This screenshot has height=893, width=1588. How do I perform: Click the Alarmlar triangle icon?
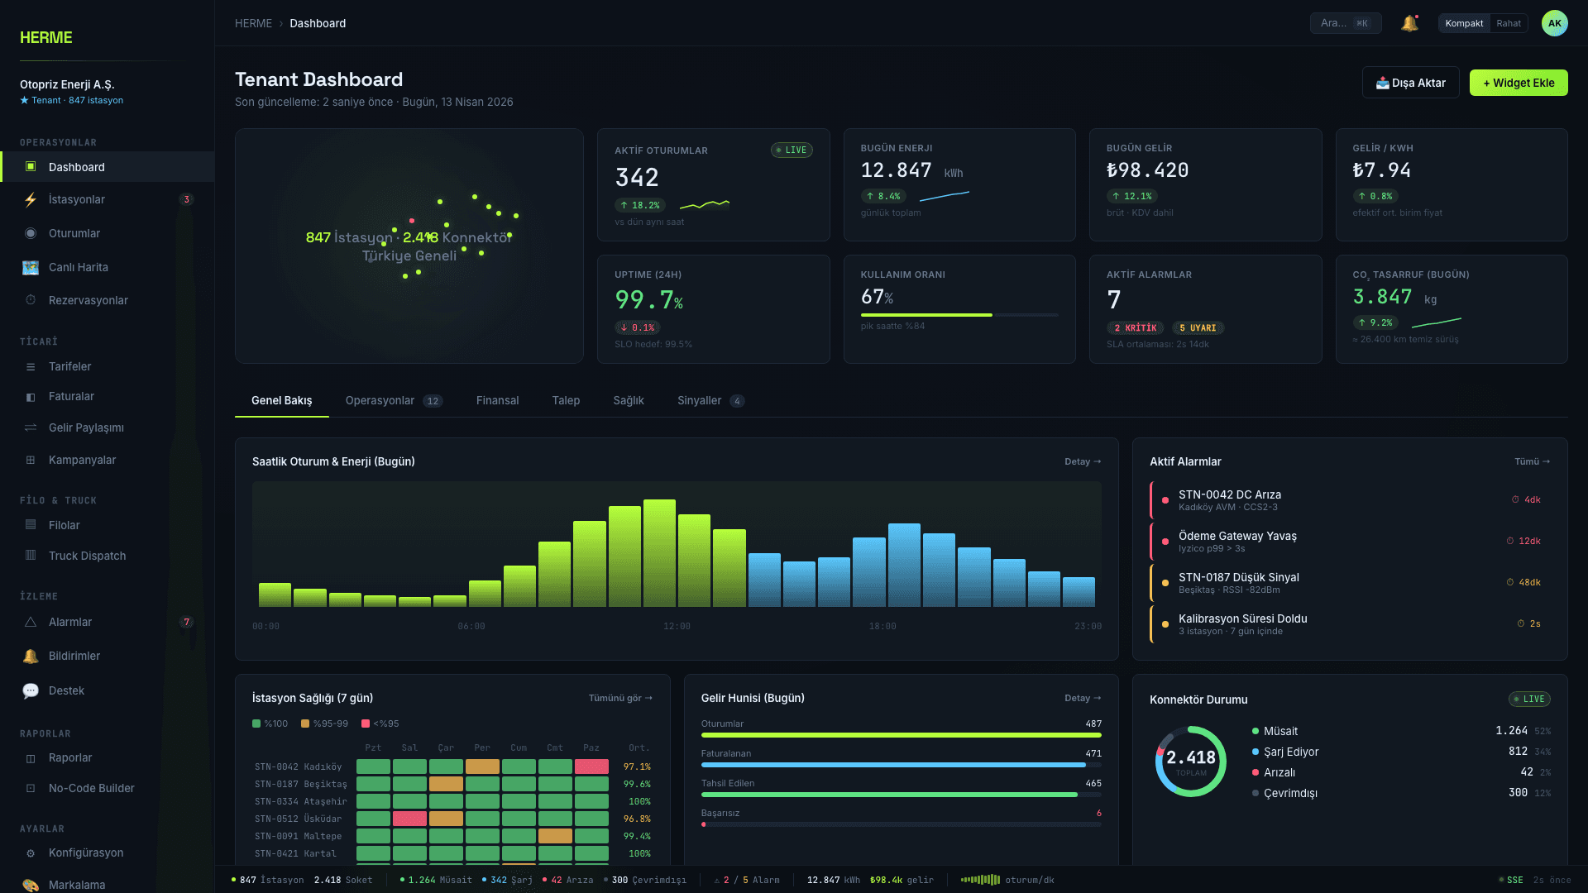(31, 622)
